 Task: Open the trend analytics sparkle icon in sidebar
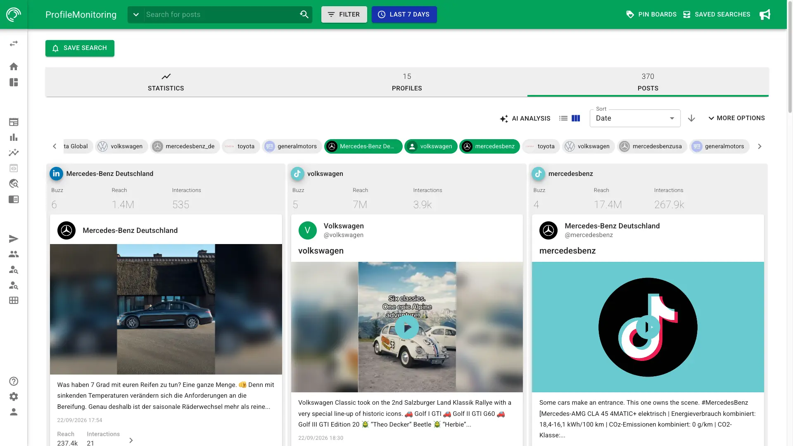(x=14, y=152)
